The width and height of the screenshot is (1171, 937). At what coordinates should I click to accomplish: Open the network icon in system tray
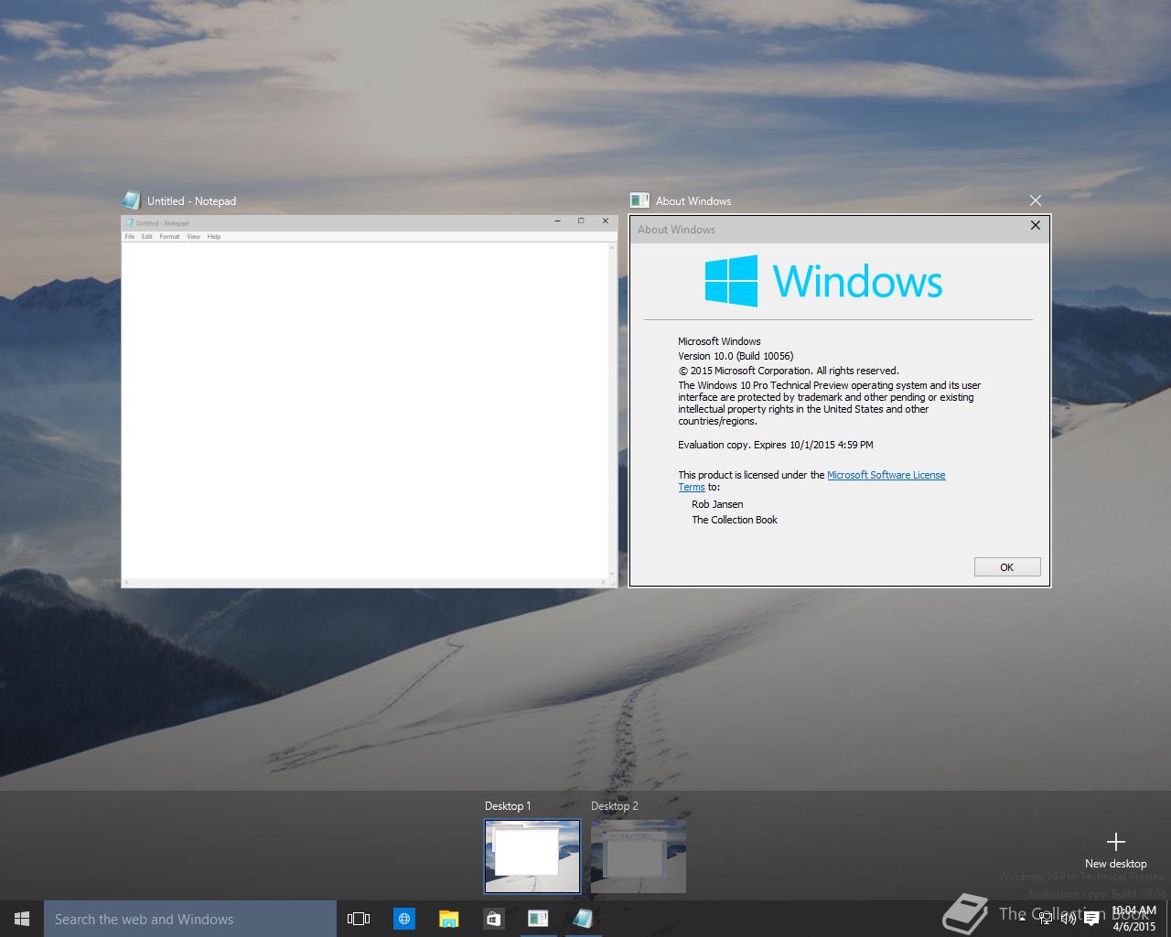(x=1046, y=919)
